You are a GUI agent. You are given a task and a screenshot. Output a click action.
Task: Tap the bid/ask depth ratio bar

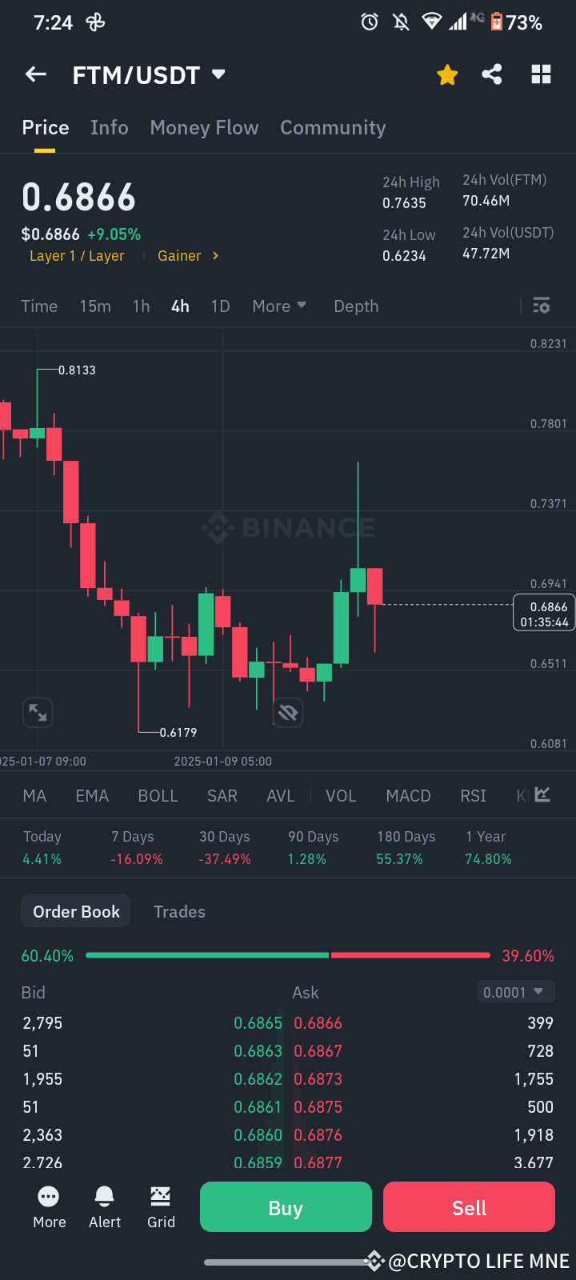pyautogui.click(x=288, y=954)
